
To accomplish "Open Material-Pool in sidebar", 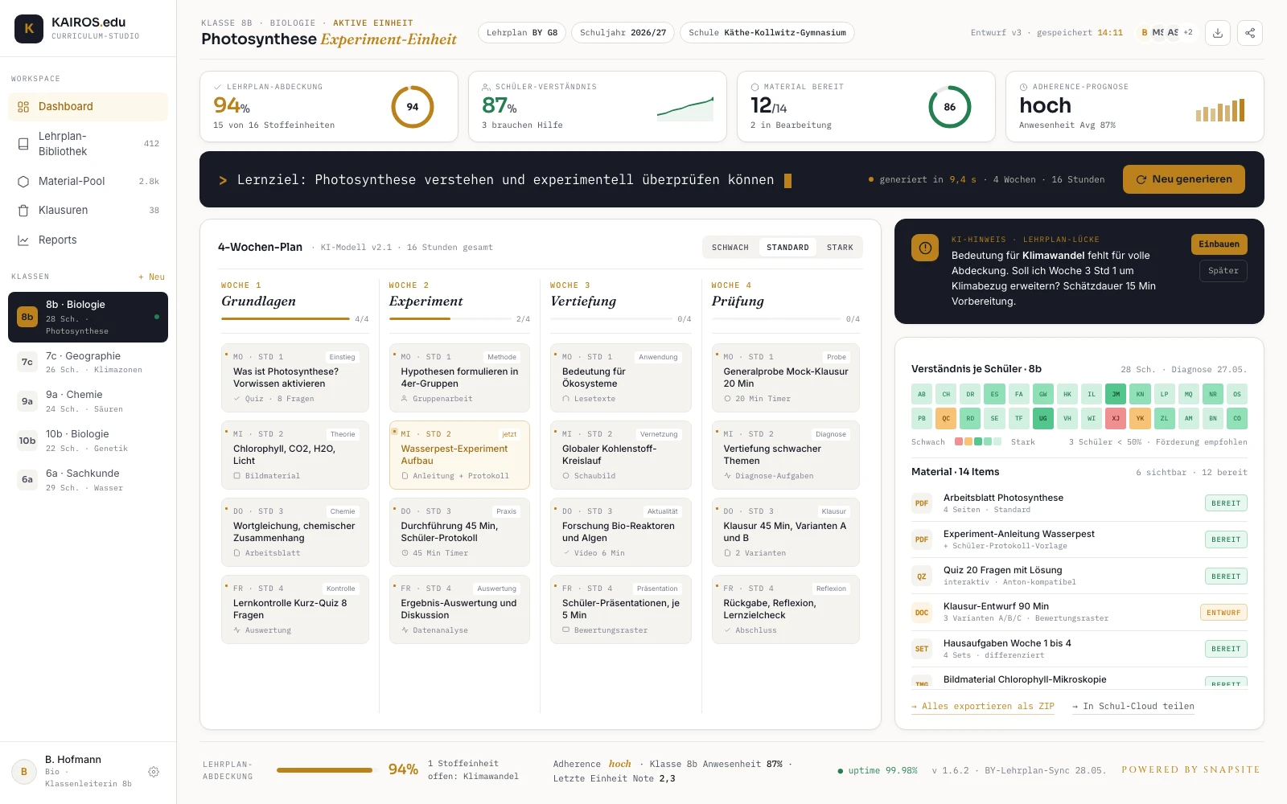I will (88, 182).
